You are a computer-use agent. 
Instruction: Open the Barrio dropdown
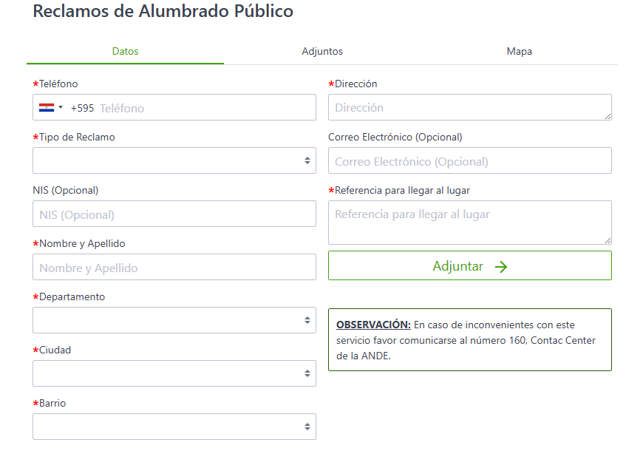[174, 427]
